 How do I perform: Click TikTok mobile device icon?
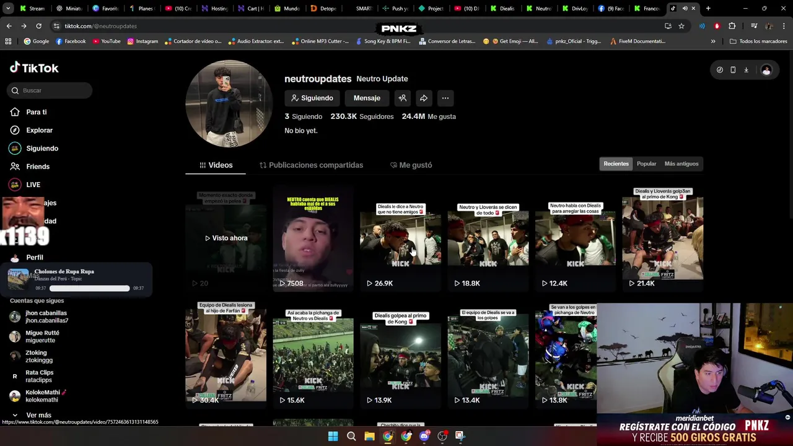[x=733, y=70]
